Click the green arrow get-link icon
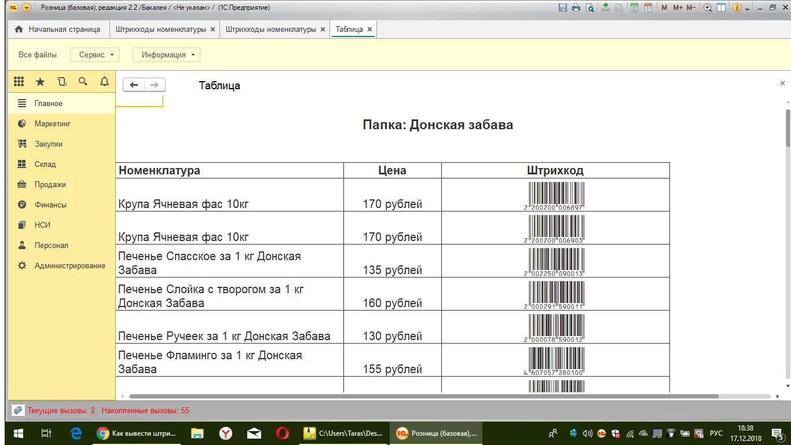The height and width of the screenshot is (445, 791). (606, 8)
